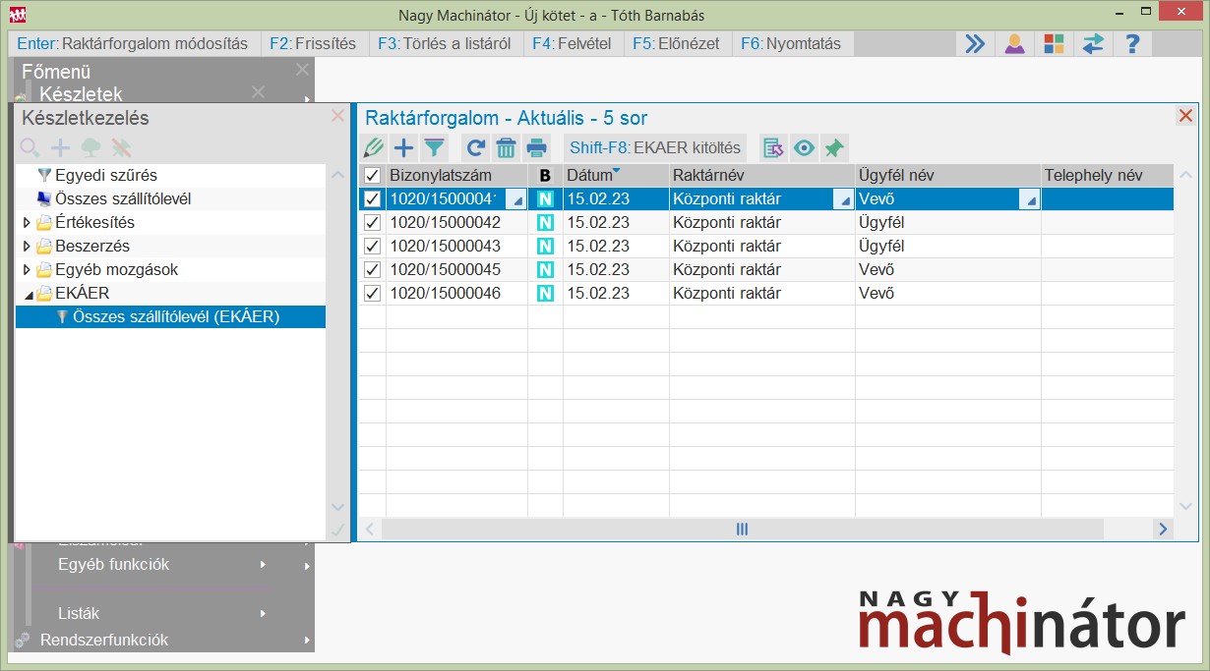Screen dimensions: 1210x671
Task: Click the green pushpin icon
Action: click(x=834, y=148)
